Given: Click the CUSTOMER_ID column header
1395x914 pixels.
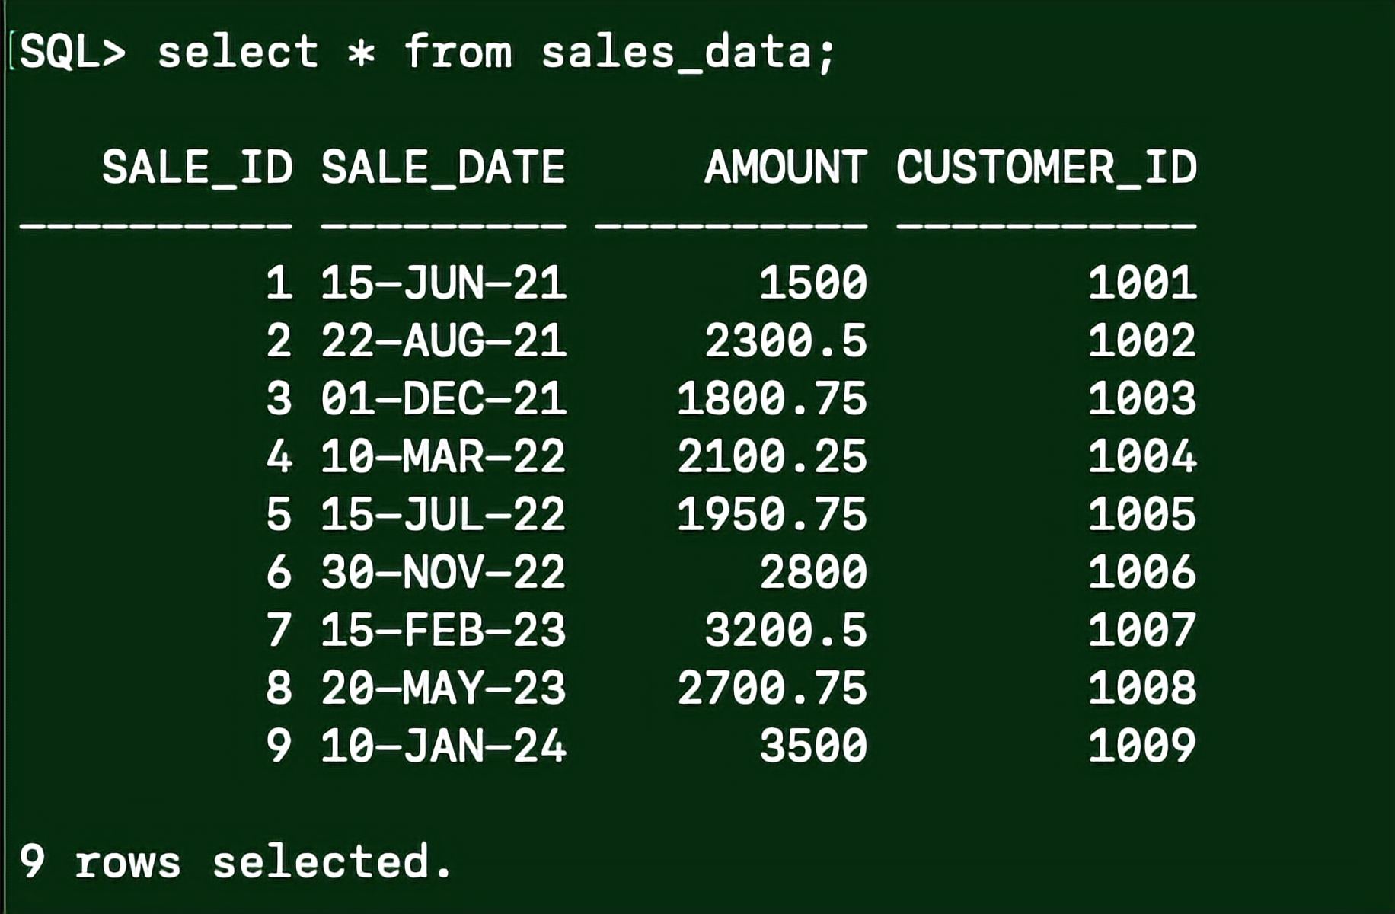Looking at the screenshot, I should point(1046,168).
